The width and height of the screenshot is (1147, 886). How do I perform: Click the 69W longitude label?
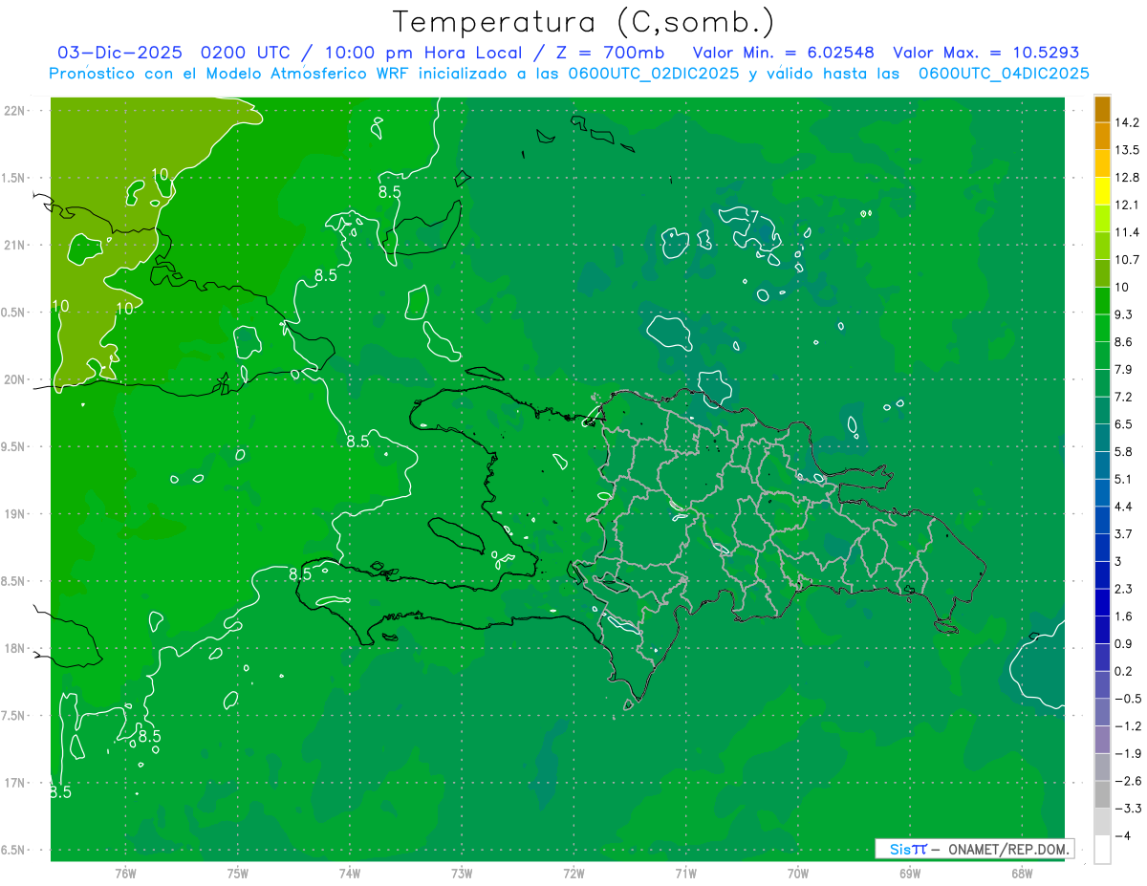(910, 873)
